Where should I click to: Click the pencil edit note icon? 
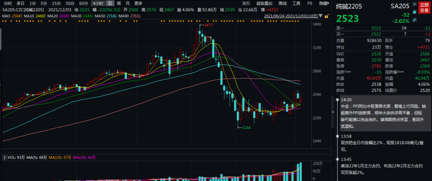tap(415, 20)
